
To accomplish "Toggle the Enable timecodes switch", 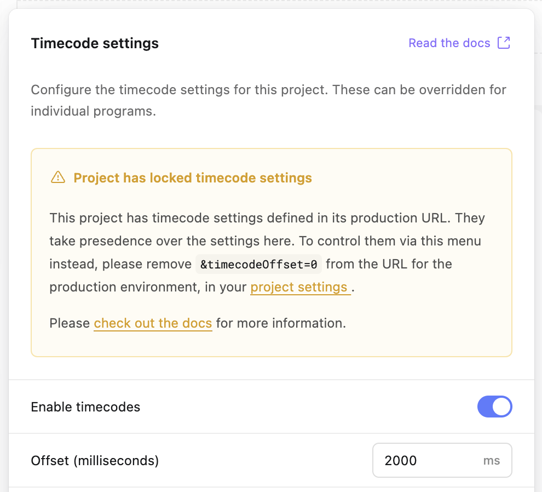I will [495, 407].
